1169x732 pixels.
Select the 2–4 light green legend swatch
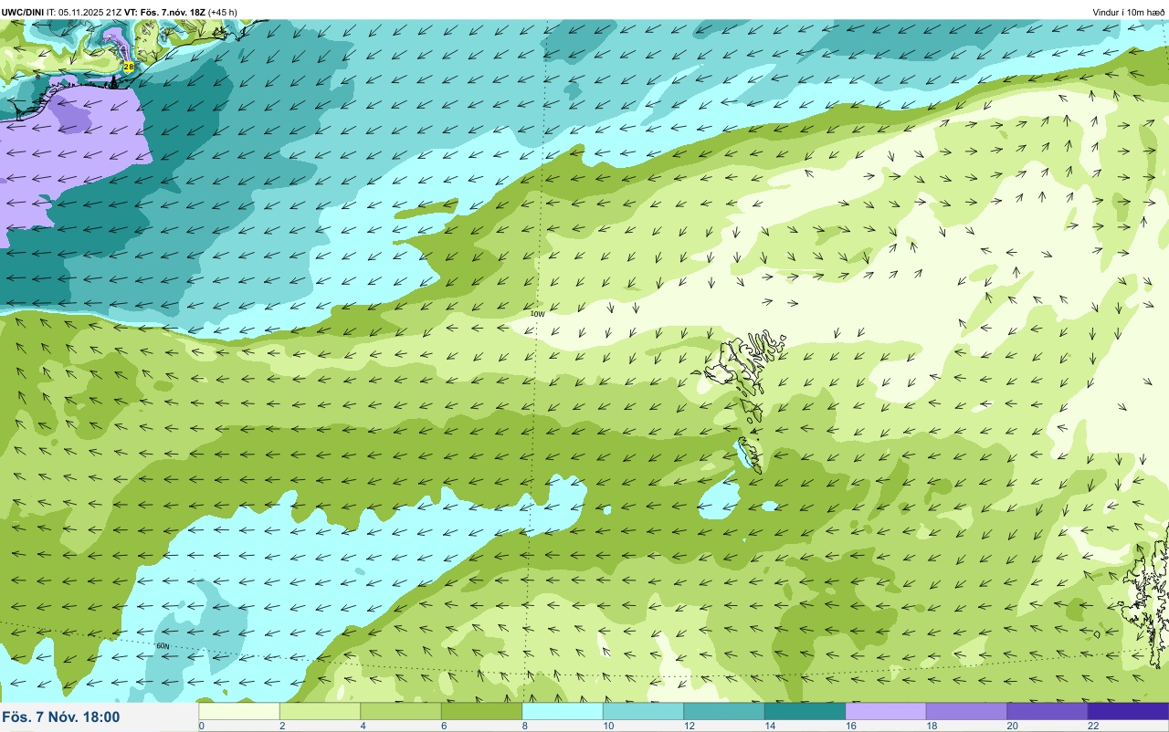(320, 711)
